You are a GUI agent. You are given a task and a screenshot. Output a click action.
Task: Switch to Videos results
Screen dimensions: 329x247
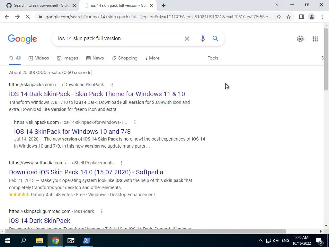39,58
